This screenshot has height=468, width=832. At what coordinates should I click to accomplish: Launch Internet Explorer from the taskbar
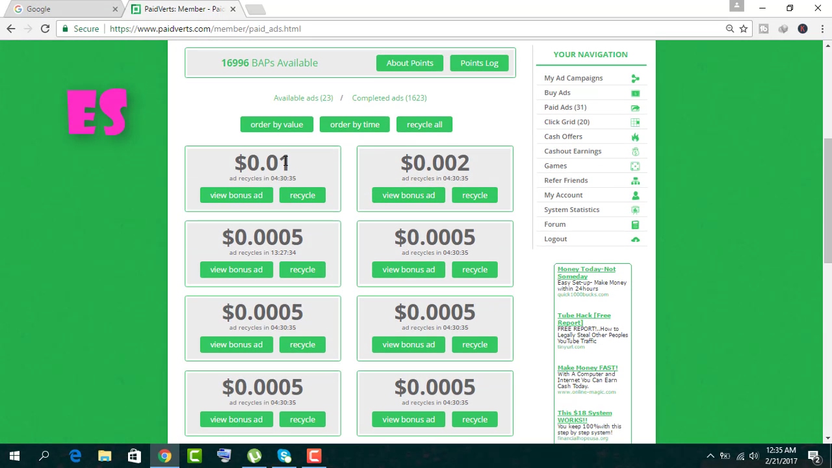75,456
